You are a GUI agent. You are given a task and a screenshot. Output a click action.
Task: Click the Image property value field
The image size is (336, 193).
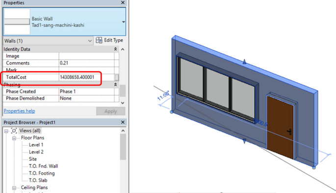click(x=86, y=56)
